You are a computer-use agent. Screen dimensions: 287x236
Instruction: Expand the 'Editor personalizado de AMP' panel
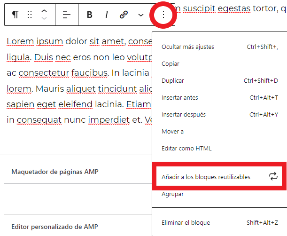coord(54,227)
